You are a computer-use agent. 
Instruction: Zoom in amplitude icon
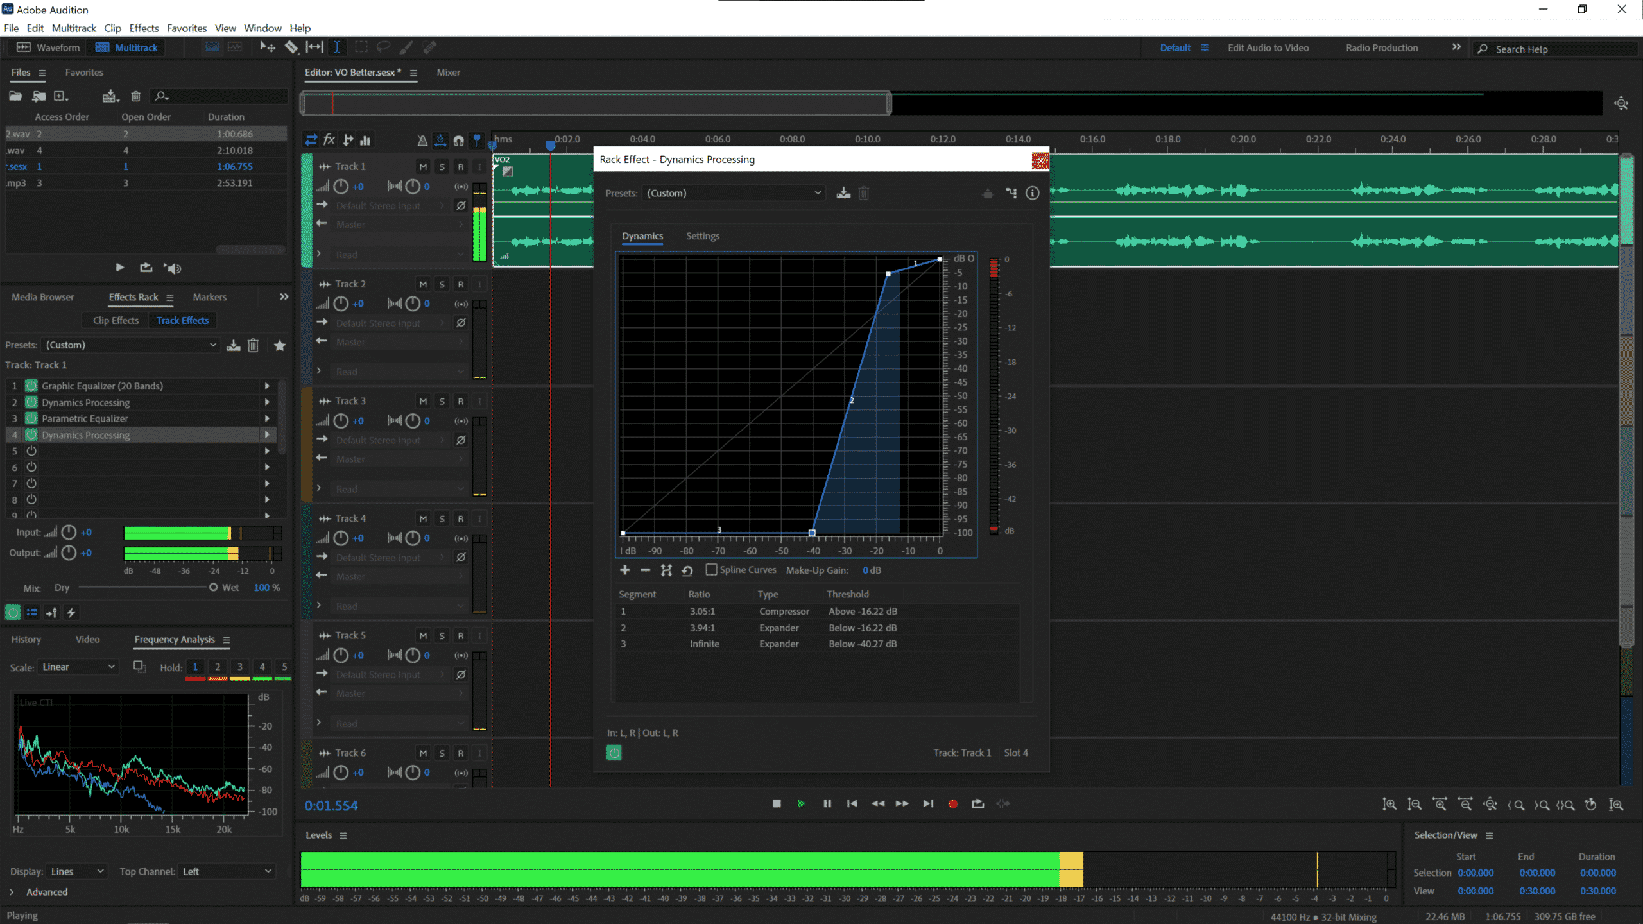click(x=1389, y=804)
